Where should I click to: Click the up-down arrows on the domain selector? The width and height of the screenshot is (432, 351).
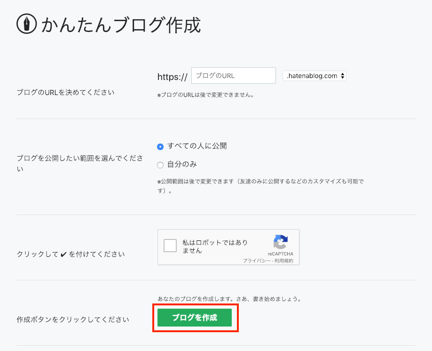[x=342, y=75]
